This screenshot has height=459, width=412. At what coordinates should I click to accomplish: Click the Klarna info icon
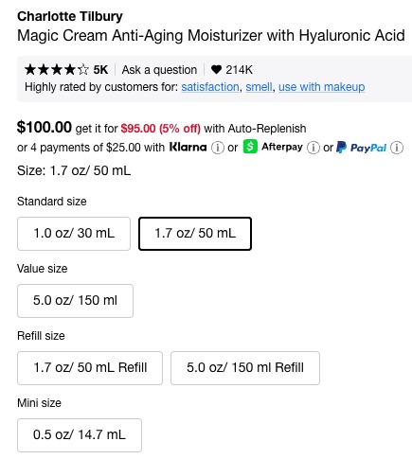coord(218,148)
